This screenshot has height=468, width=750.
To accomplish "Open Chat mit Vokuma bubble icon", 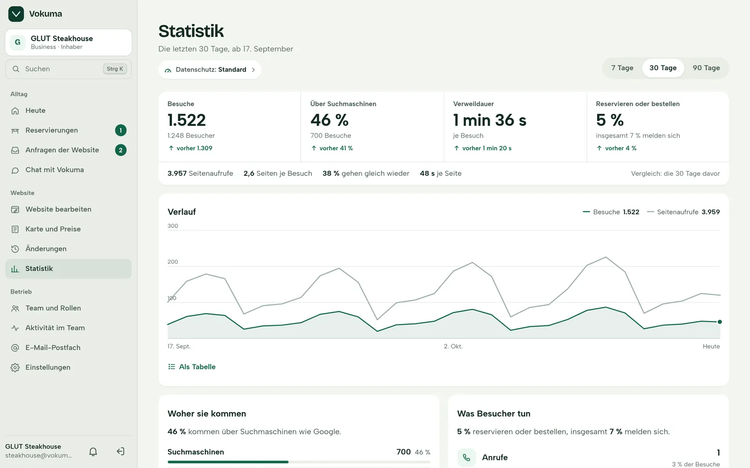I will pos(15,170).
